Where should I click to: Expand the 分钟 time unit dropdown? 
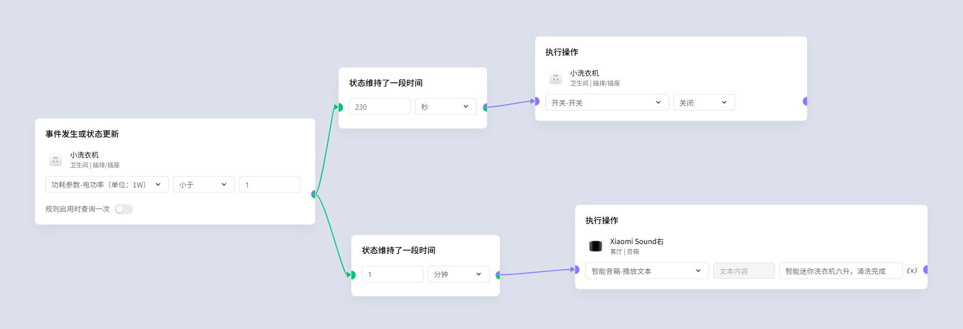click(x=458, y=274)
